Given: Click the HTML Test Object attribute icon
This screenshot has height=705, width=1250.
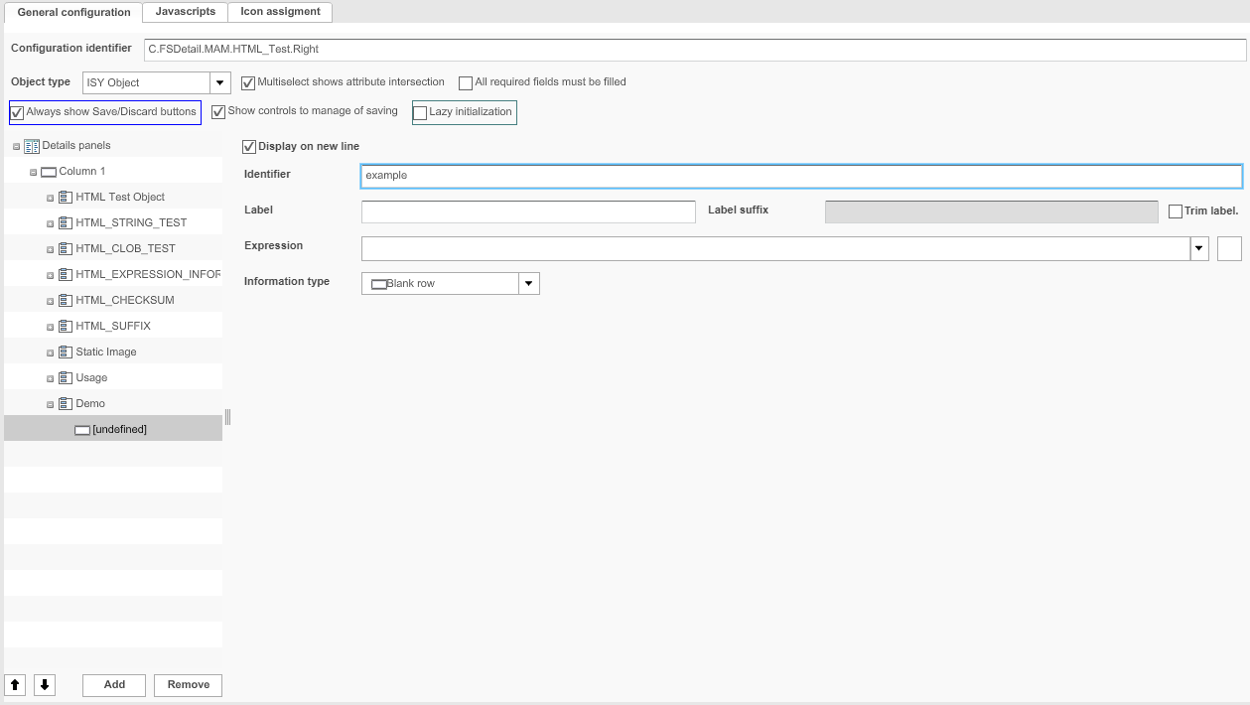Looking at the screenshot, I should point(66,197).
